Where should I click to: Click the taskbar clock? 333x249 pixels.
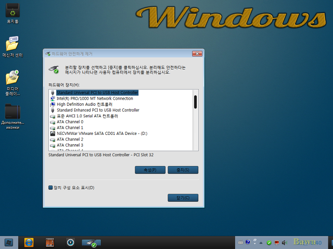coord(308,242)
